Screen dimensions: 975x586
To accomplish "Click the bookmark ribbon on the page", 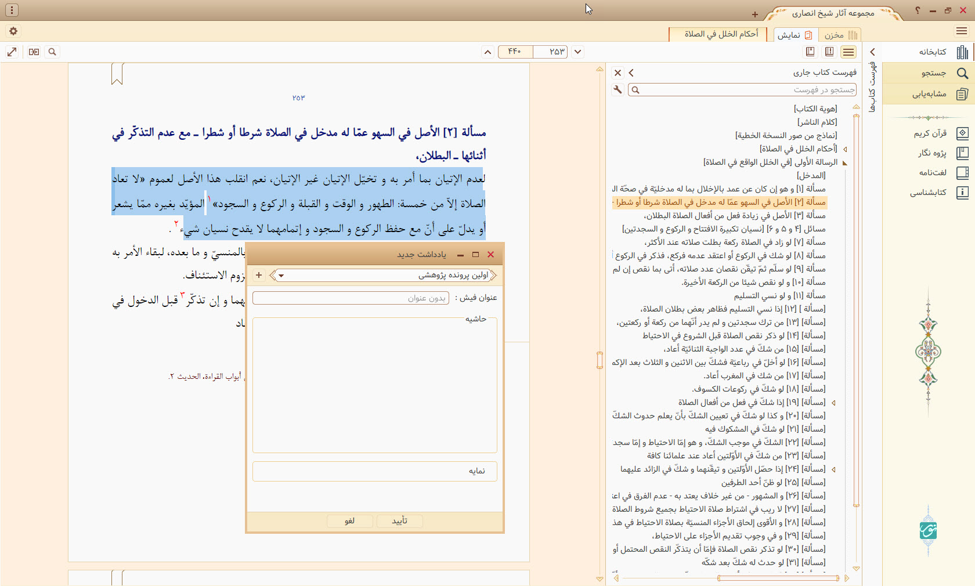I will pyautogui.click(x=117, y=74).
